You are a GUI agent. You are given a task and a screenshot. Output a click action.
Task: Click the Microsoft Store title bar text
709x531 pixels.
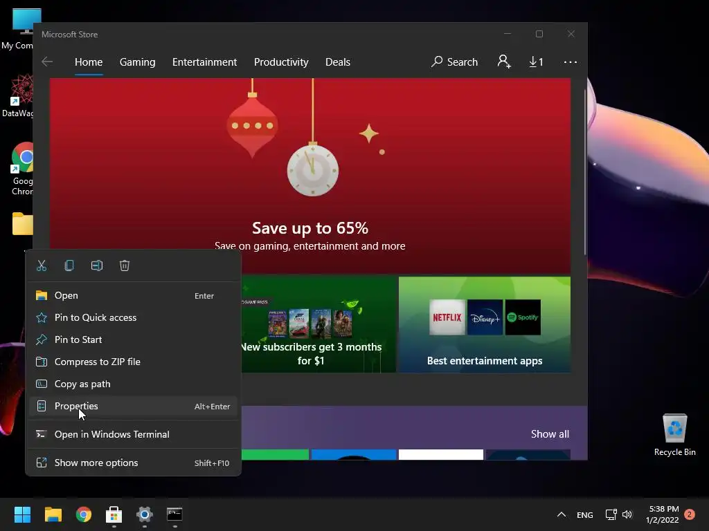coord(70,35)
